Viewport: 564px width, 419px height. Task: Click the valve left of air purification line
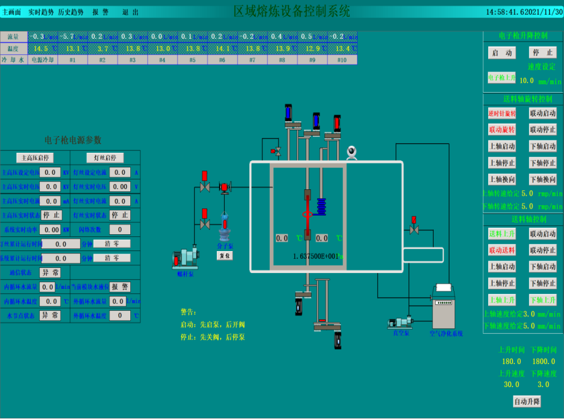pos(414,229)
